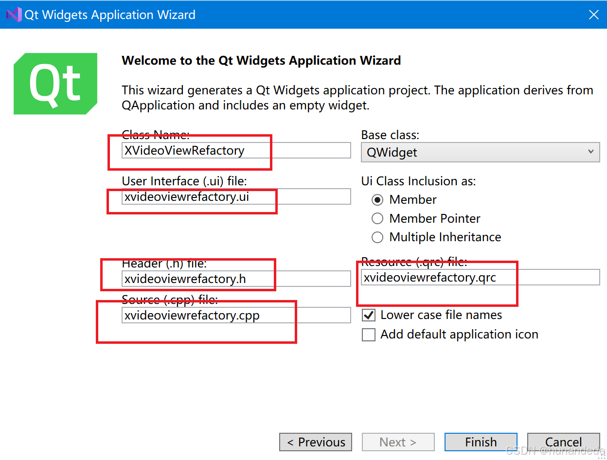
Task: Select the Member radio button
Action: click(377, 200)
